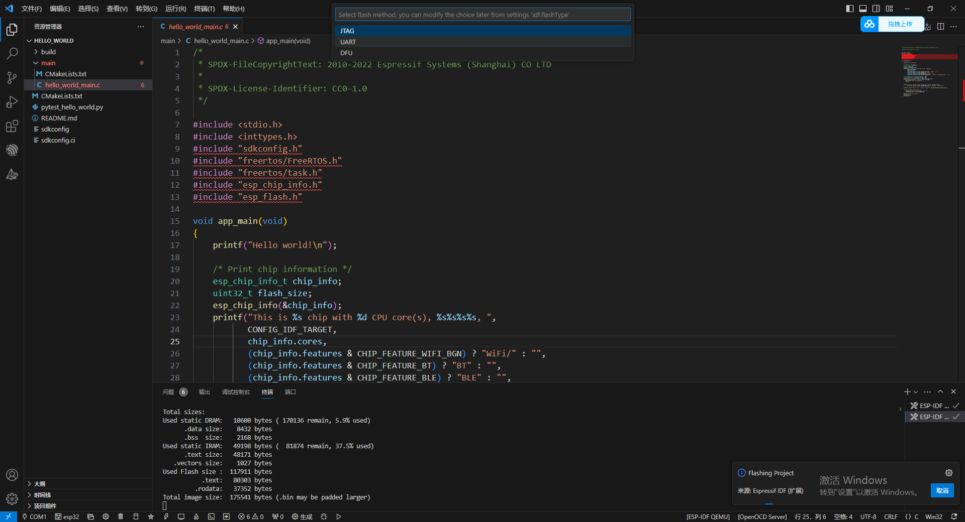Toggle the secondary sidebar layout button
The image size is (965, 522).
[x=876, y=9]
